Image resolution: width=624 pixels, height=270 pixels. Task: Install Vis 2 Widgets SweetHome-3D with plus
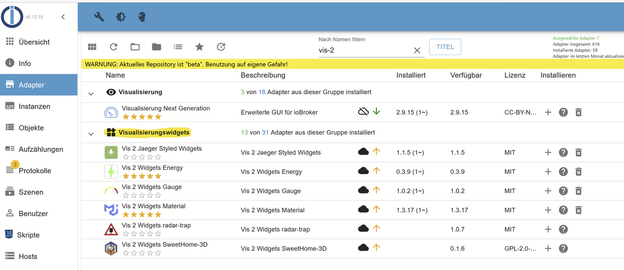(x=548, y=248)
